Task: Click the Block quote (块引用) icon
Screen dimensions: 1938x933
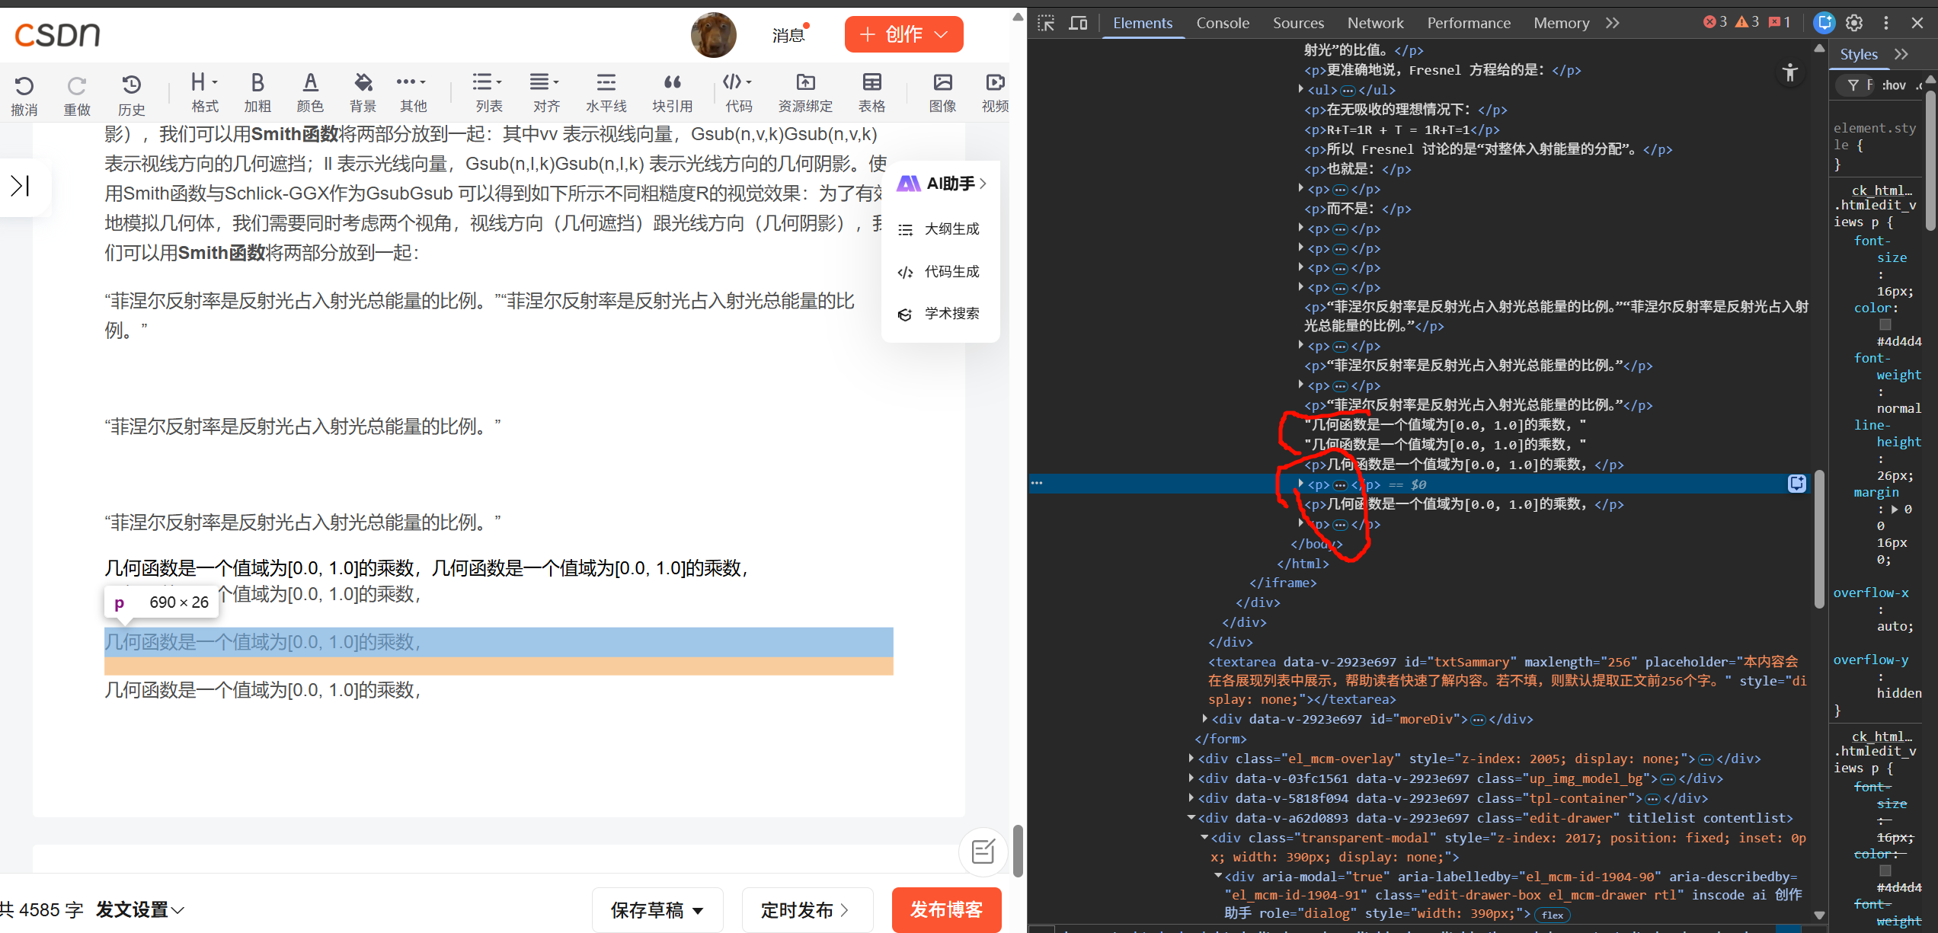Action: click(x=672, y=83)
